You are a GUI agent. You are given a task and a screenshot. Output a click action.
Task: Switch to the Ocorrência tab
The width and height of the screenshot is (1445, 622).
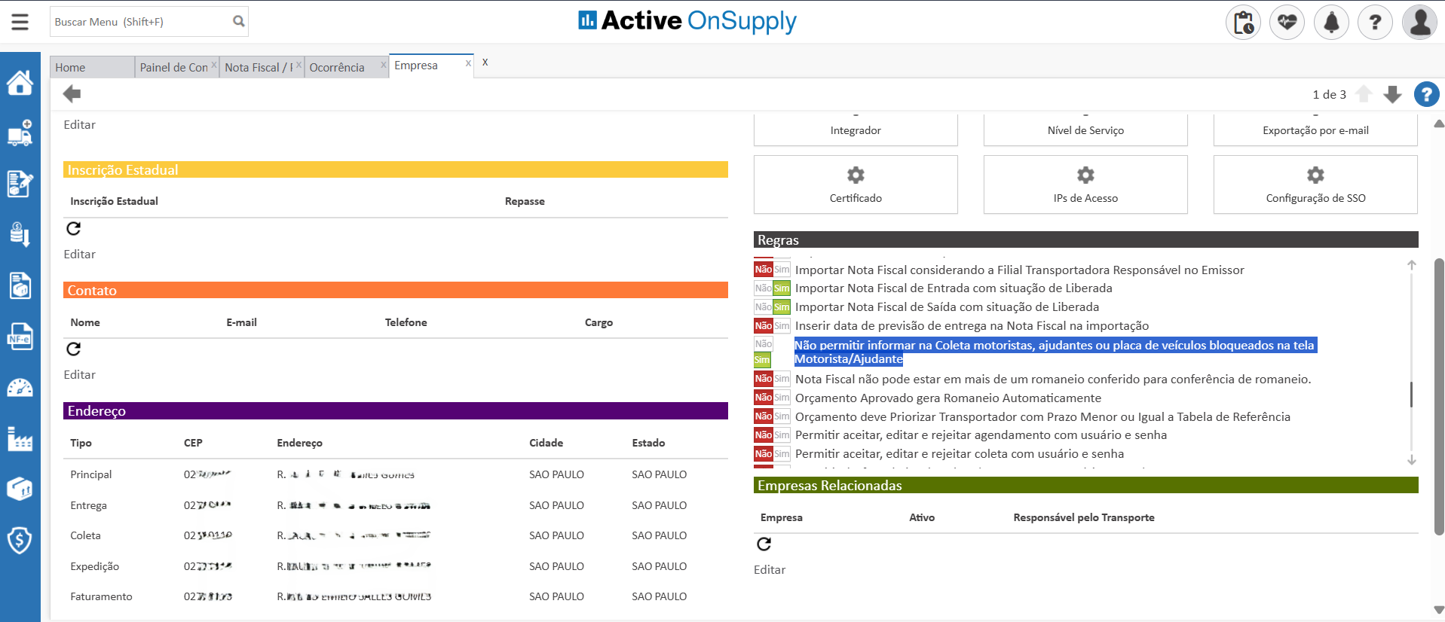coord(337,68)
